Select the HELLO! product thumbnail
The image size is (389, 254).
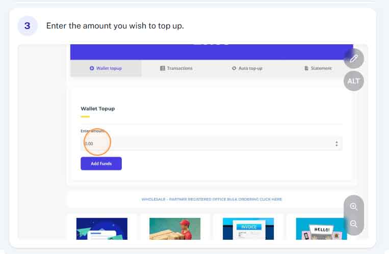(322, 229)
